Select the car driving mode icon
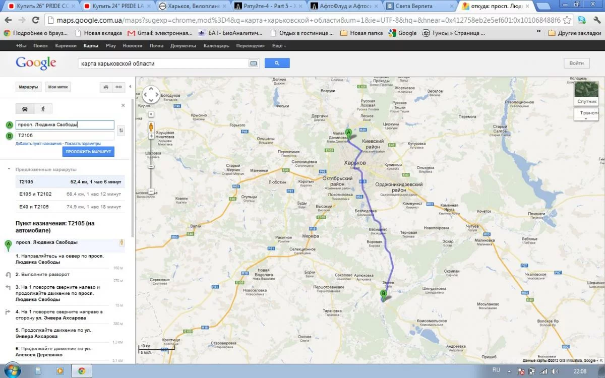This screenshot has width=605, height=378. pyautogui.click(x=25, y=108)
